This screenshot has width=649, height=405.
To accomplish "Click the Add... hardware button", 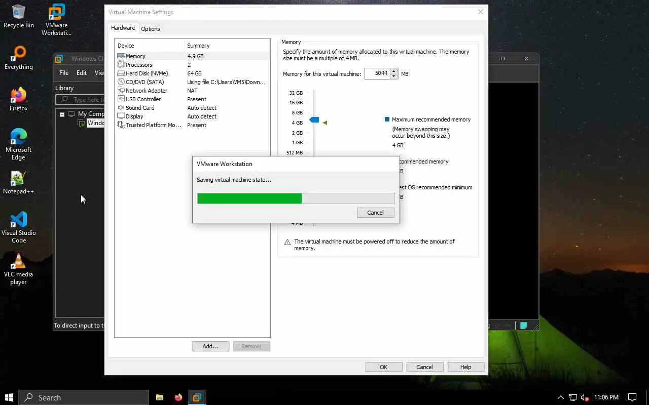I will coord(210,346).
